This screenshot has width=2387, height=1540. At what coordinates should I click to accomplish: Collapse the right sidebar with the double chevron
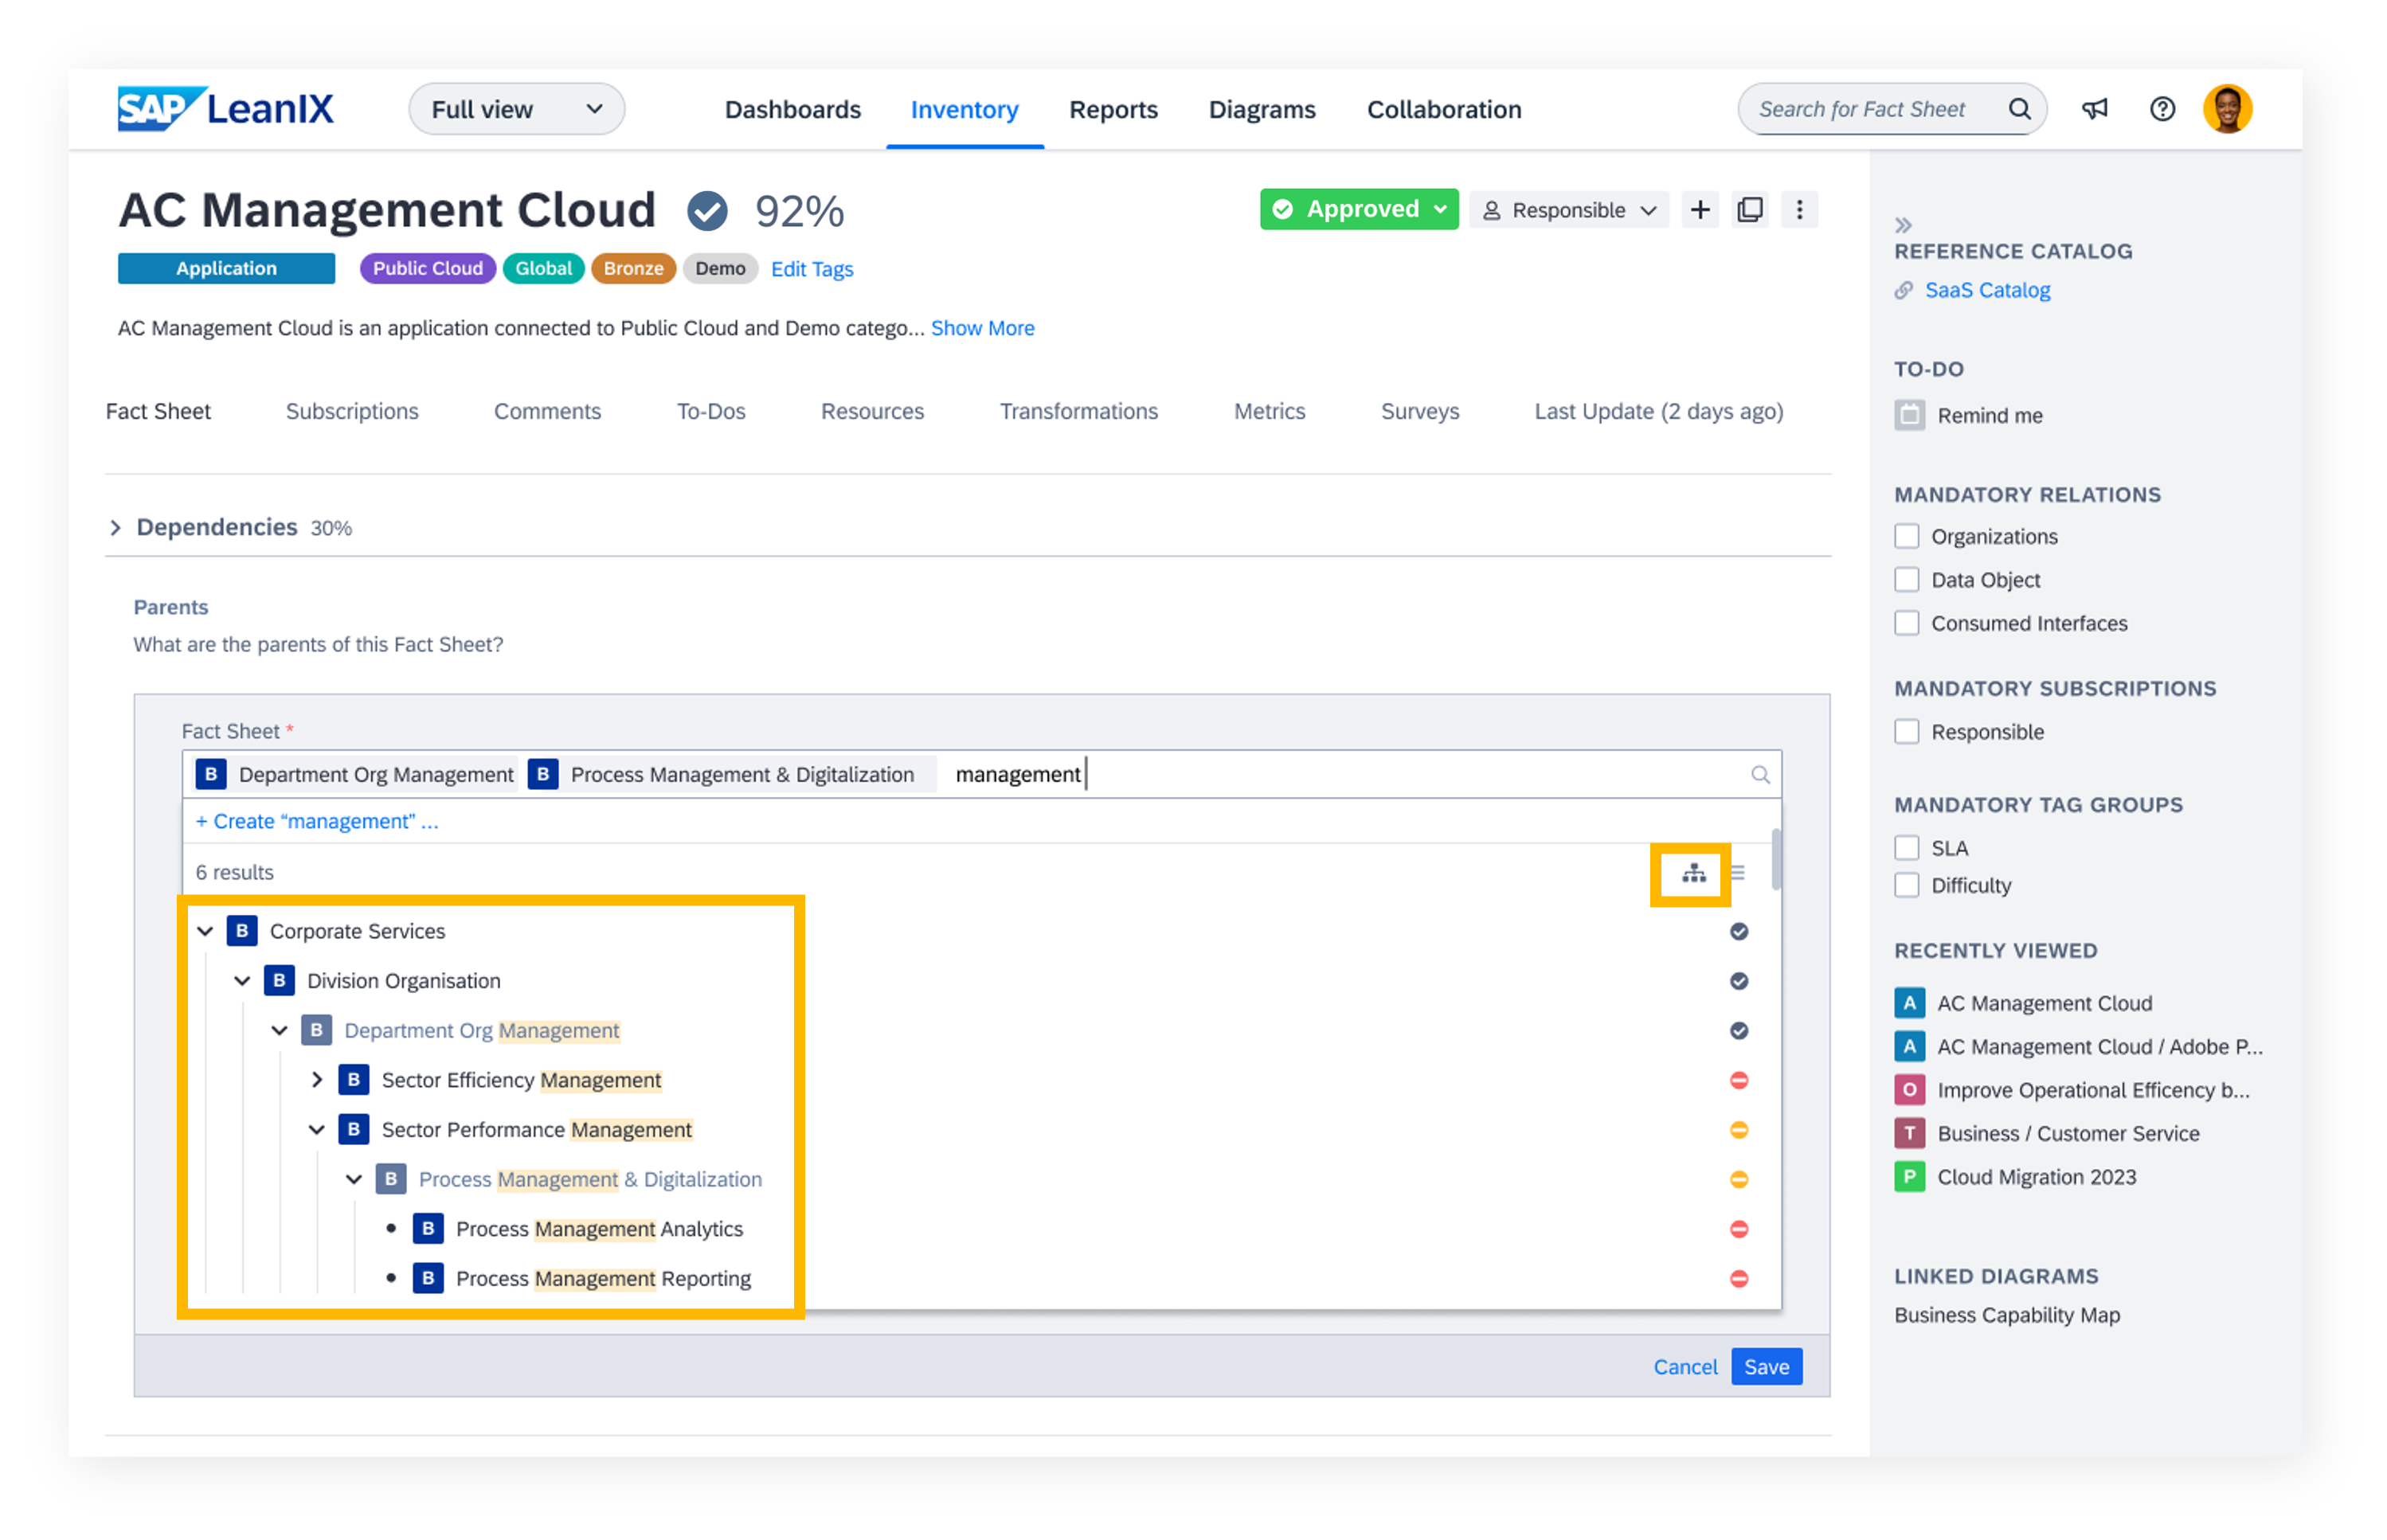pos(1903,225)
